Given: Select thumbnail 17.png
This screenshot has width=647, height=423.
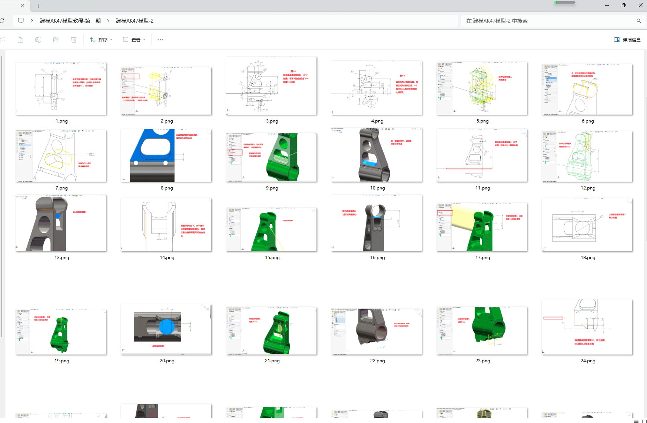Looking at the screenshot, I should pyautogui.click(x=482, y=227).
